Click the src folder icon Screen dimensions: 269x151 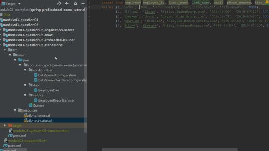(10, 50)
